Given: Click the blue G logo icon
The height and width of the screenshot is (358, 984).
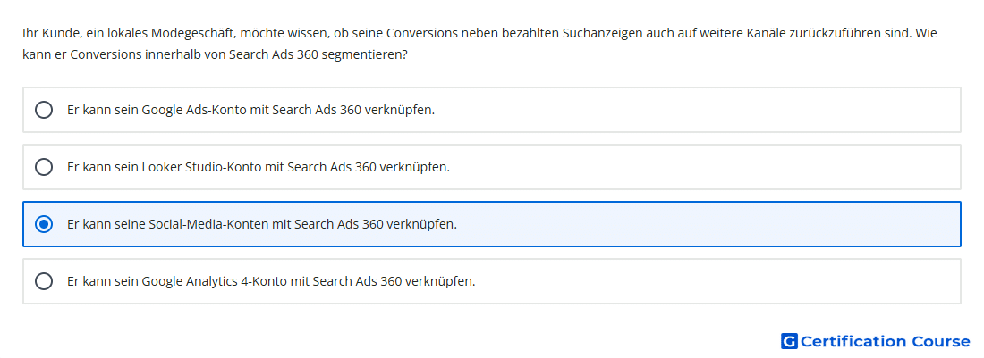Looking at the screenshot, I should point(789,341).
